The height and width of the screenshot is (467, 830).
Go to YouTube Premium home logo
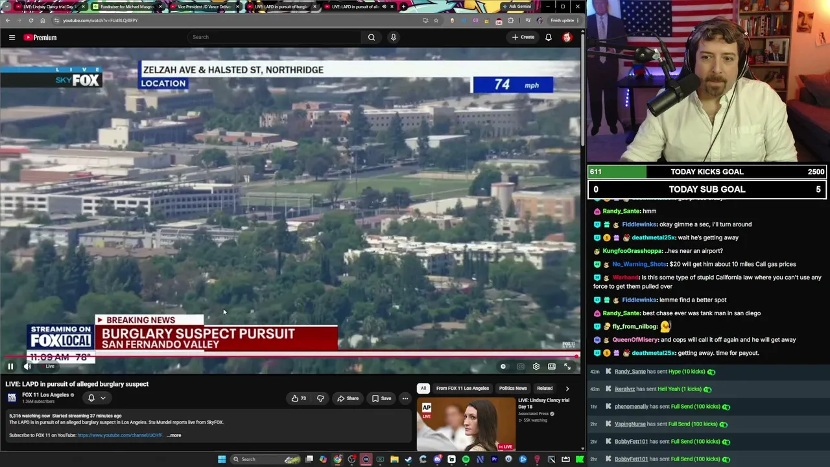tap(40, 38)
